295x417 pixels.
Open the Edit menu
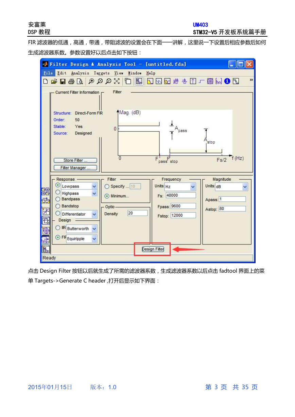[62, 73]
